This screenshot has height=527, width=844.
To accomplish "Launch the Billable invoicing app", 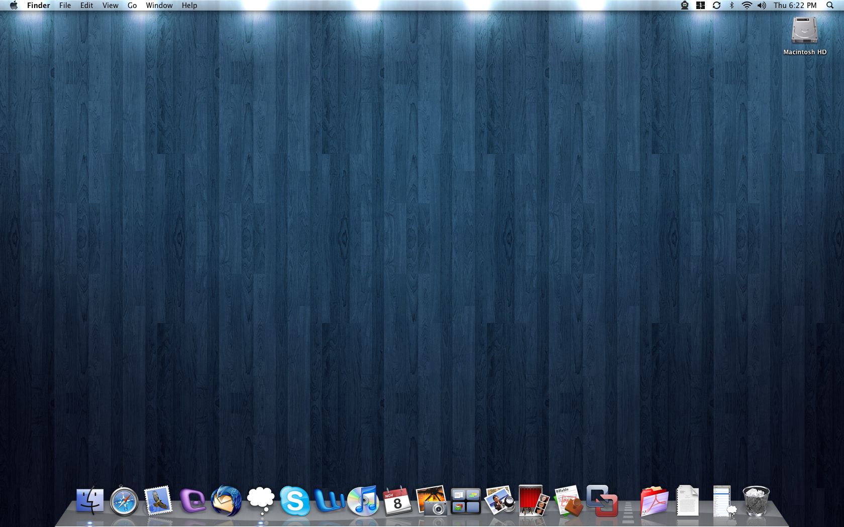I will (x=568, y=501).
